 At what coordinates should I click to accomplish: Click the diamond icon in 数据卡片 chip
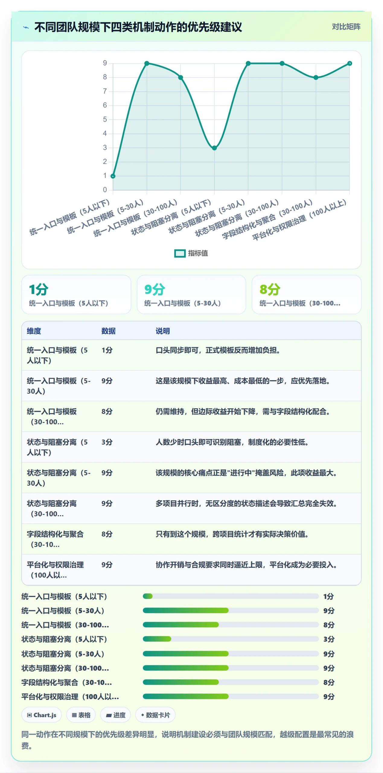[142, 715]
